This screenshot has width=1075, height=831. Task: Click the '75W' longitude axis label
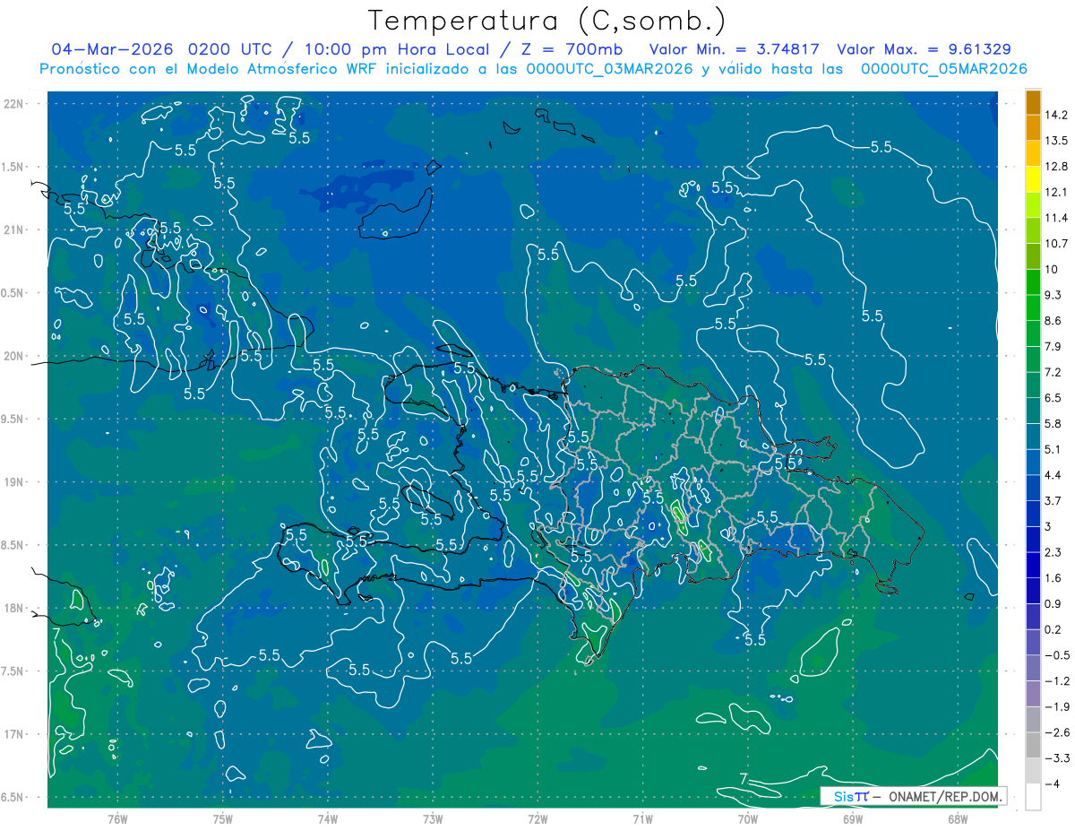click(222, 818)
